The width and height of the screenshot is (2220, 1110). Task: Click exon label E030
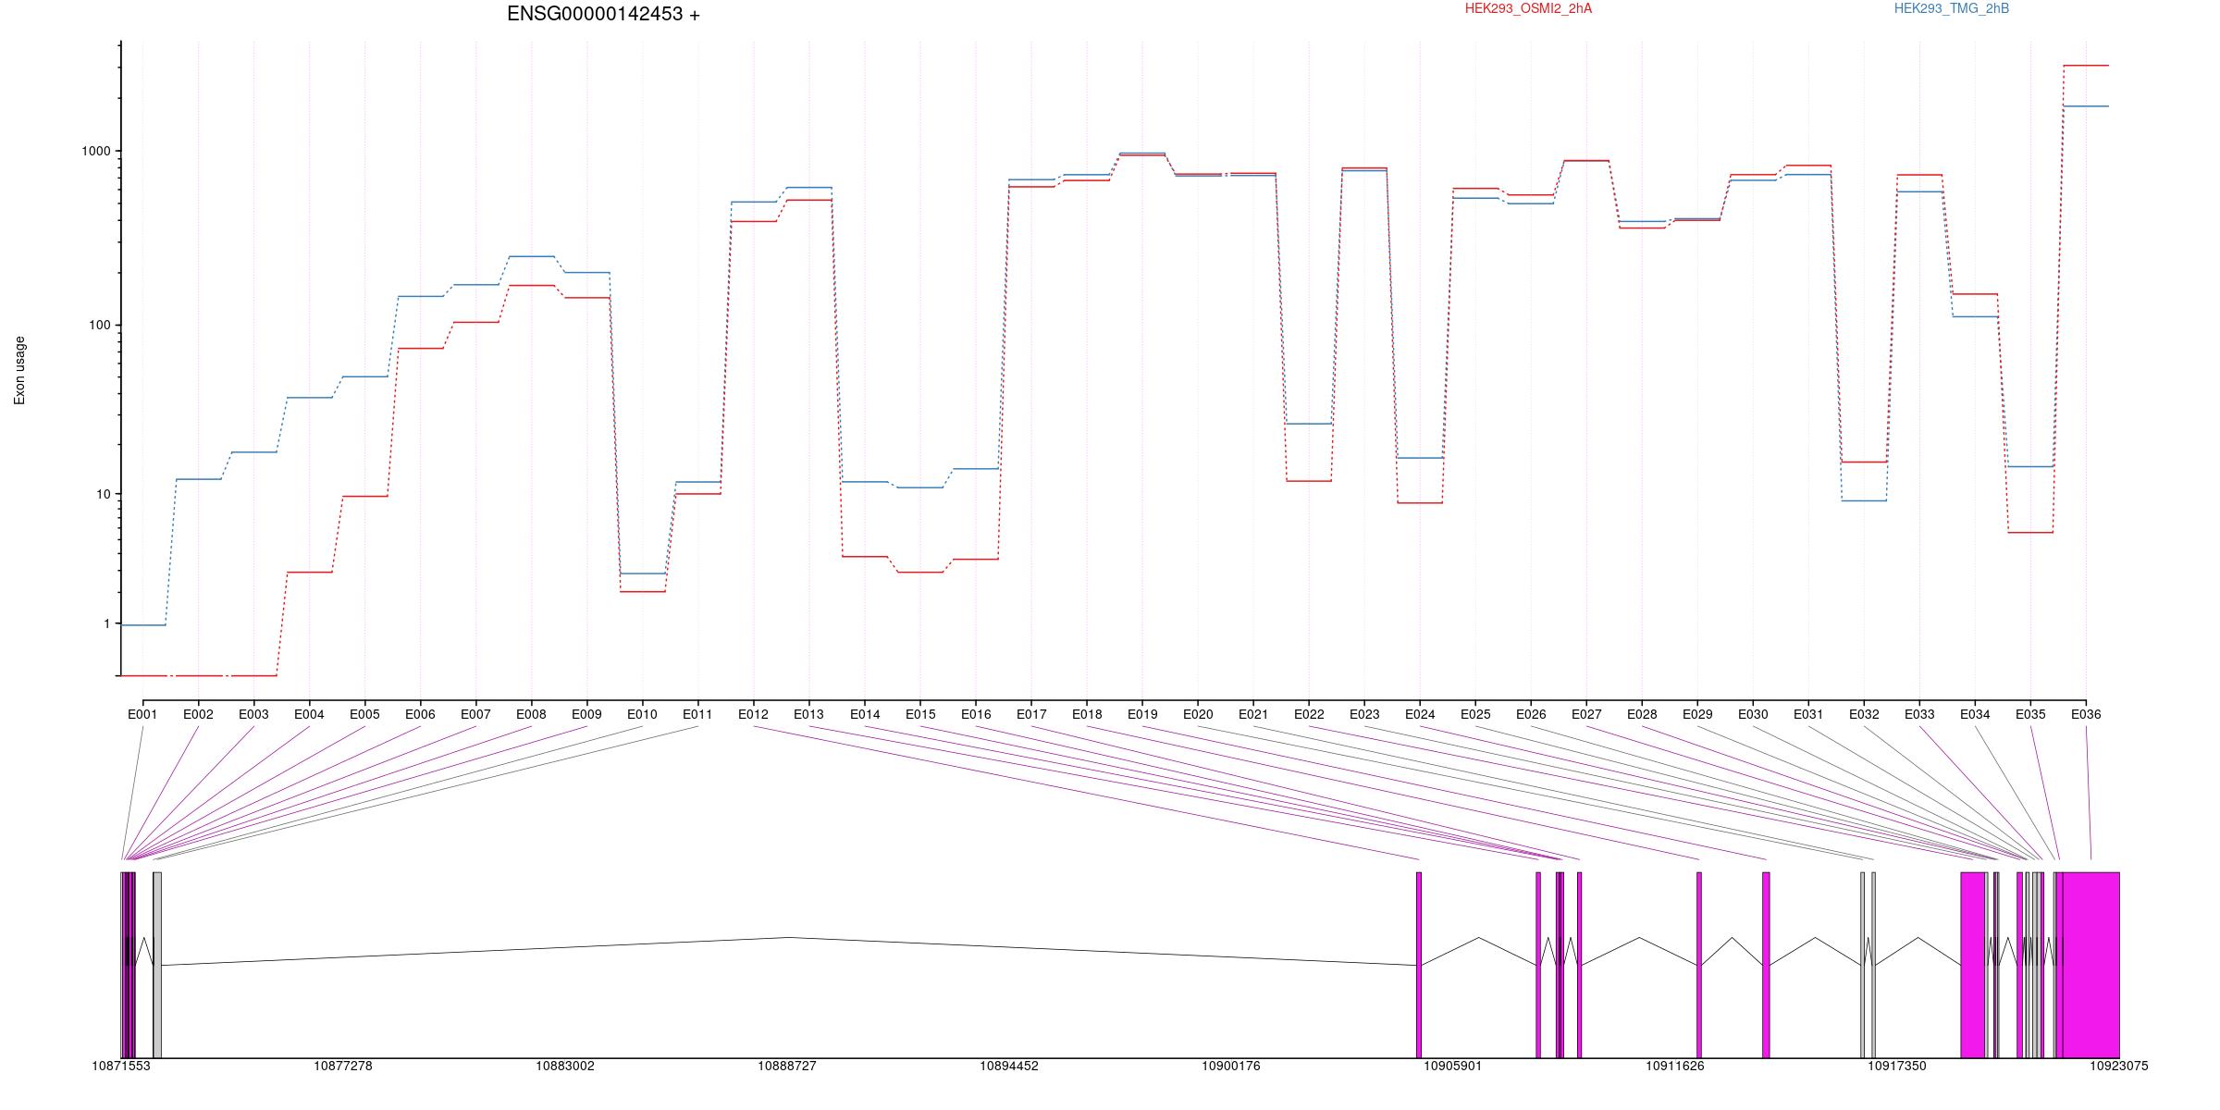point(1753,715)
